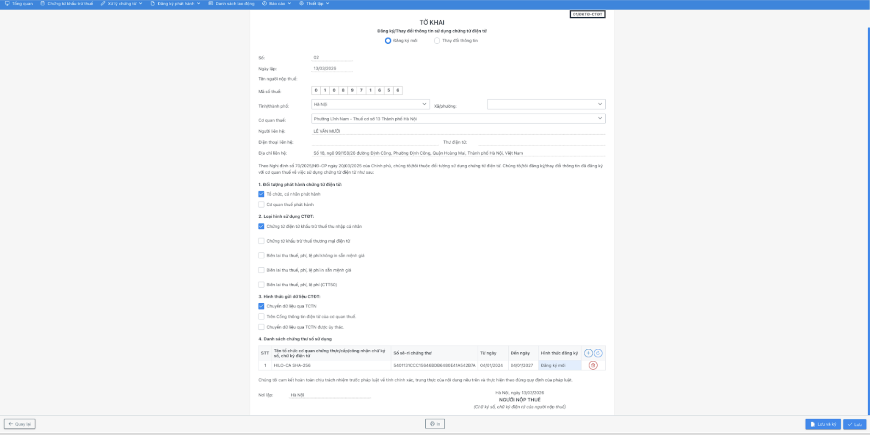Click the refresh certificate list icon

[598, 353]
